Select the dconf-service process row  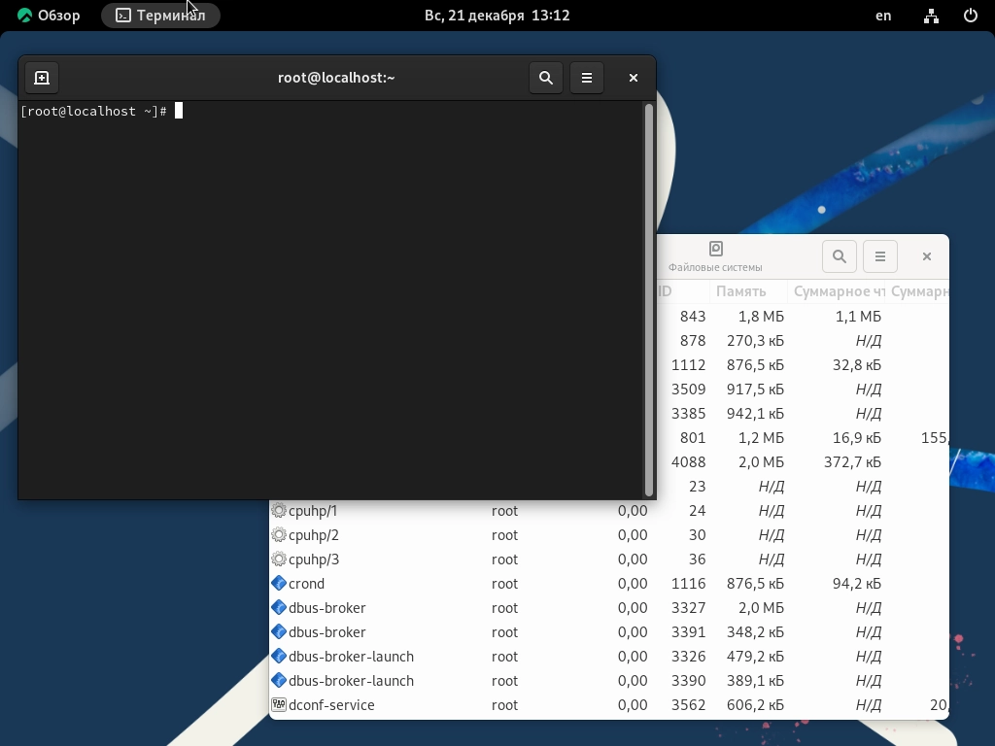pyautogui.click(x=609, y=705)
